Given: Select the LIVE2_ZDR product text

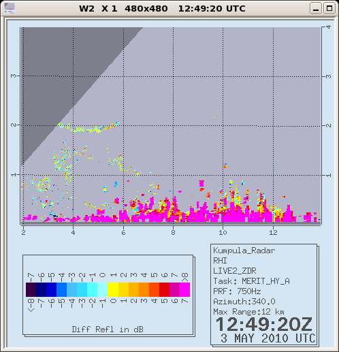Looking at the screenshot, I should (235, 271).
